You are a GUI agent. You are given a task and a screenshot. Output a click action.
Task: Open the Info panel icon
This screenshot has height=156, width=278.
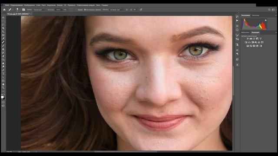pyautogui.click(x=237, y=30)
